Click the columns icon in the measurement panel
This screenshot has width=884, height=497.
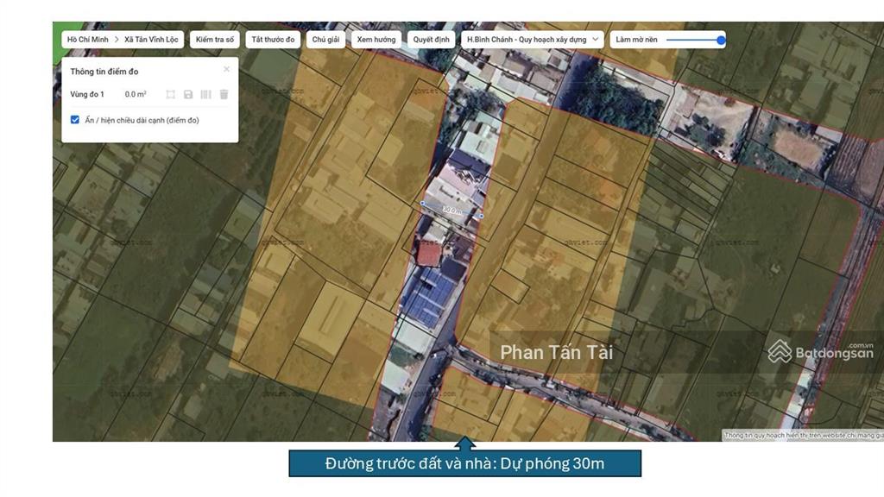coord(205,94)
